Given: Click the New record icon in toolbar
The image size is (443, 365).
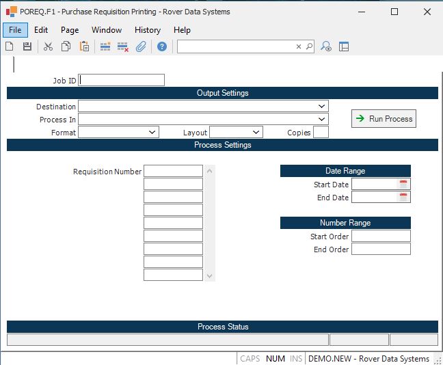Looking at the screenshot, I should [x=10, y=46].
